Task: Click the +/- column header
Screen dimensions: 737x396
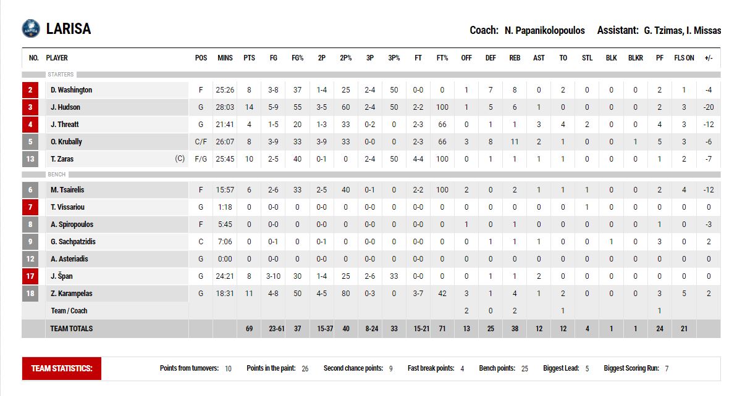Action: coord(708,58)
